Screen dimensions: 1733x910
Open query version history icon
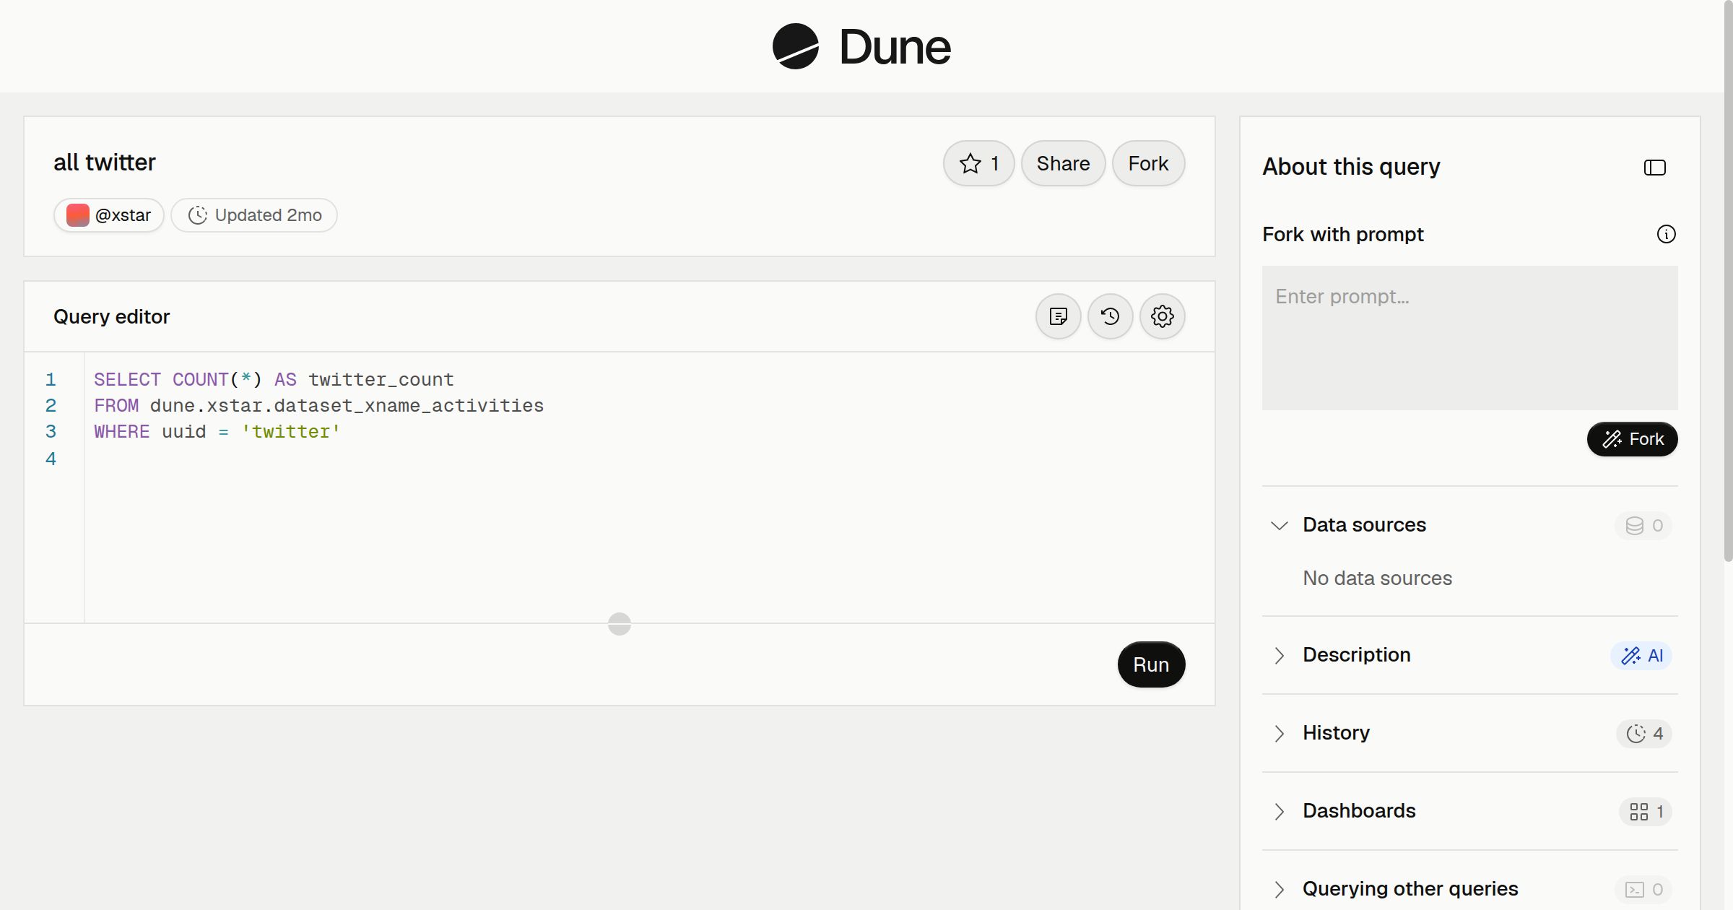(x=1110, y=316)
